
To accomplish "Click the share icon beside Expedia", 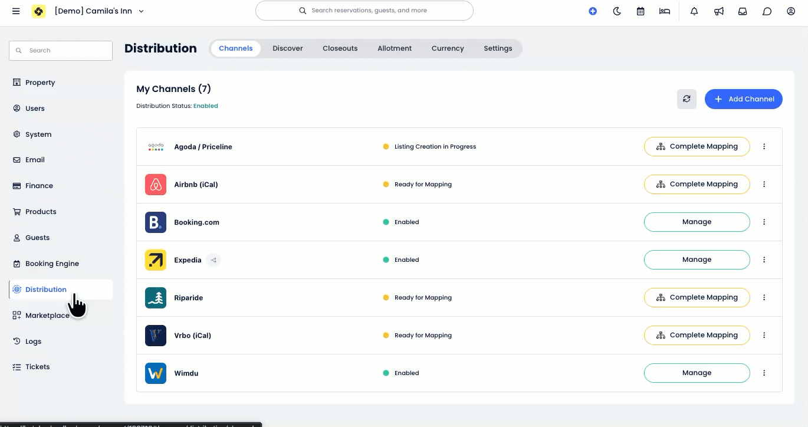I will click(214, 260).
